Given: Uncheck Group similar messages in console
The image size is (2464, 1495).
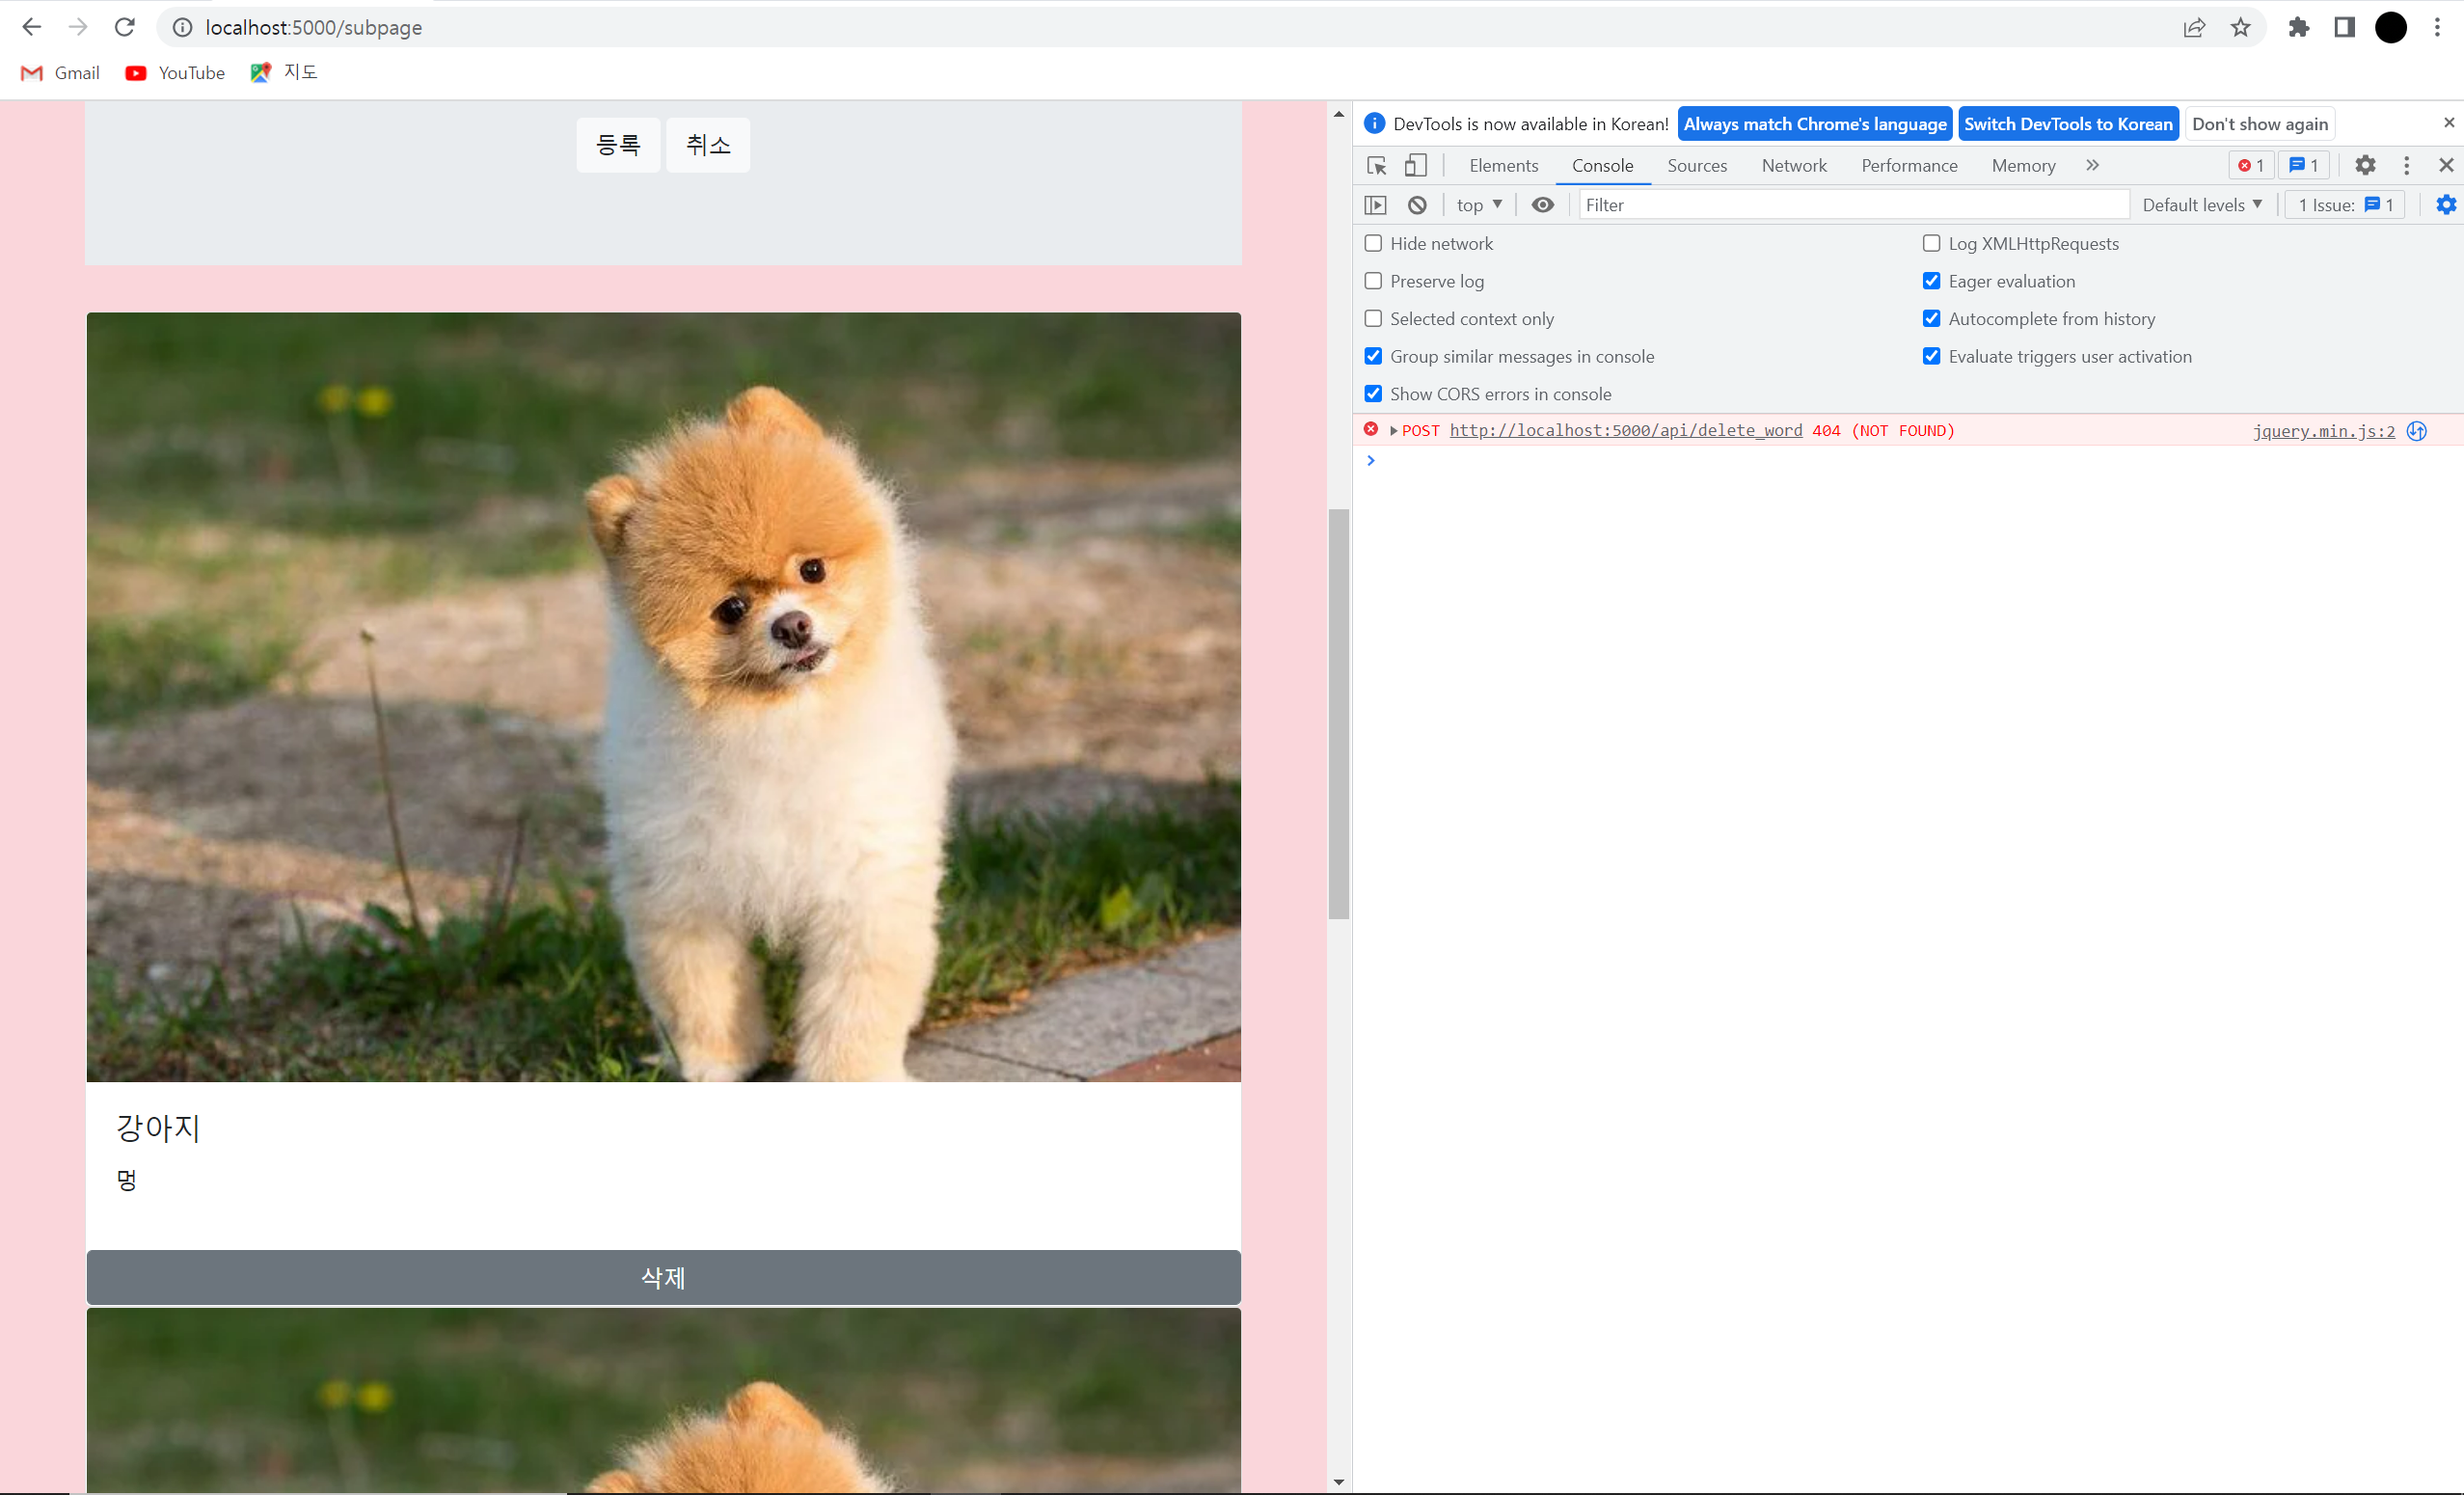Looking at the screenshot, I should click(x=1374, y=357).
